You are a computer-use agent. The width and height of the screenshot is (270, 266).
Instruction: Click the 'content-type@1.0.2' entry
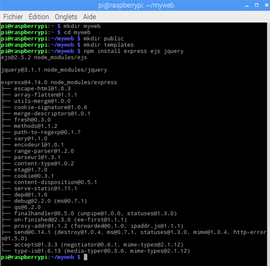click(x=44, y=164)
